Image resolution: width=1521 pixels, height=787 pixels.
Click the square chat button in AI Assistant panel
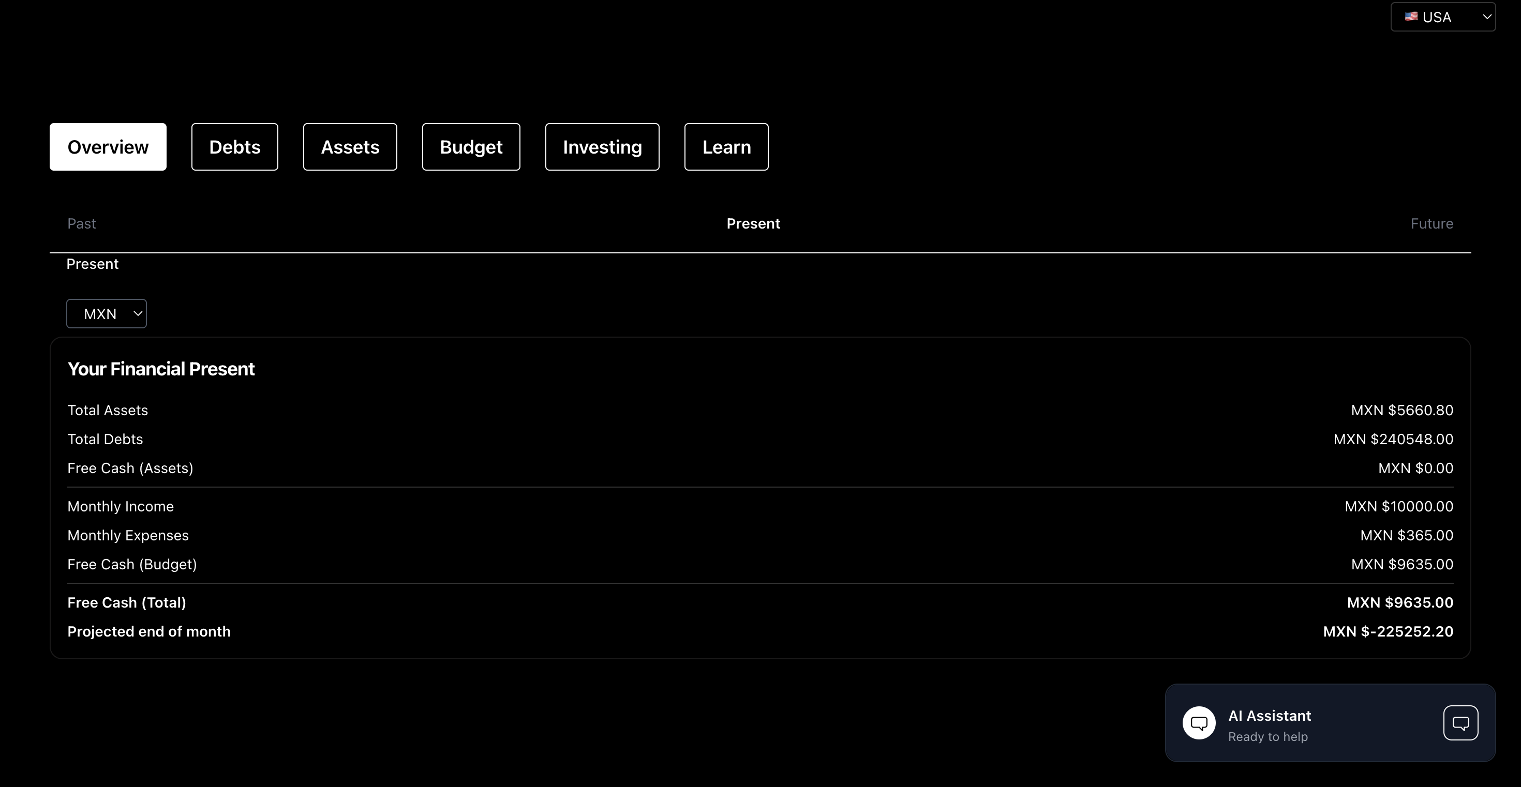1461,723
